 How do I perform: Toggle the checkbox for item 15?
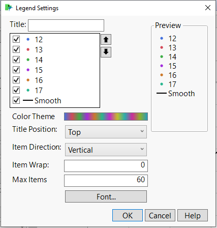[16, 70]
